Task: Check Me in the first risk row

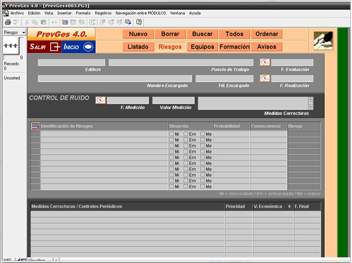Action: click(203, 134)
